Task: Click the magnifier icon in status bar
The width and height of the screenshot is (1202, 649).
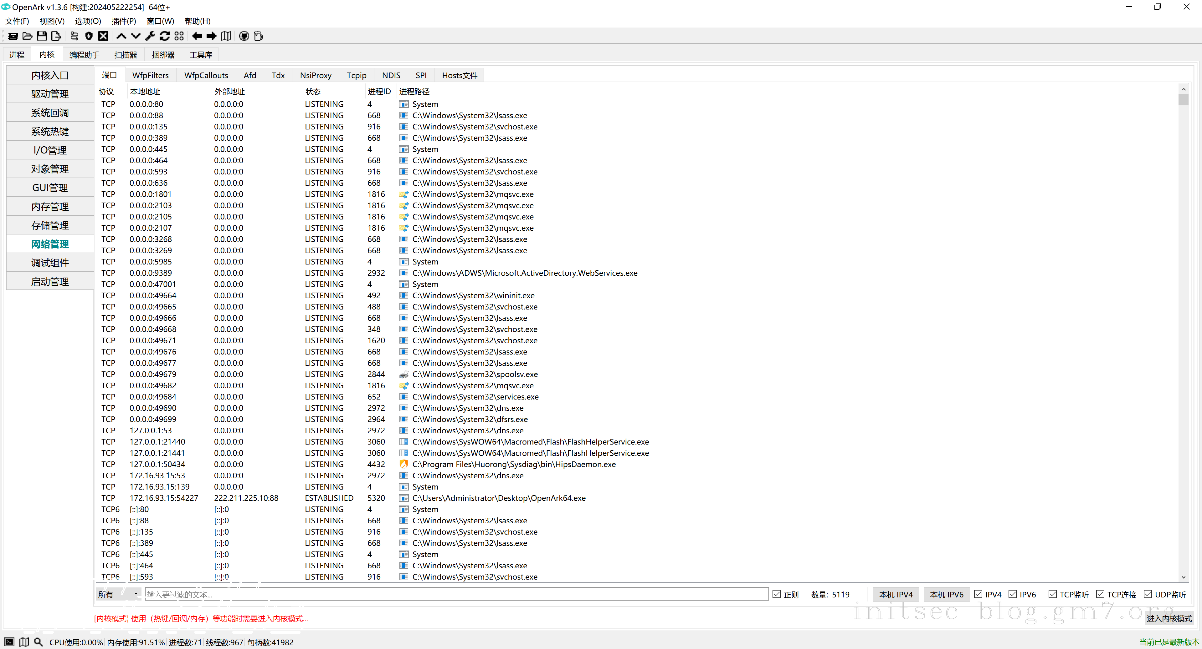Action: (38, 642)
